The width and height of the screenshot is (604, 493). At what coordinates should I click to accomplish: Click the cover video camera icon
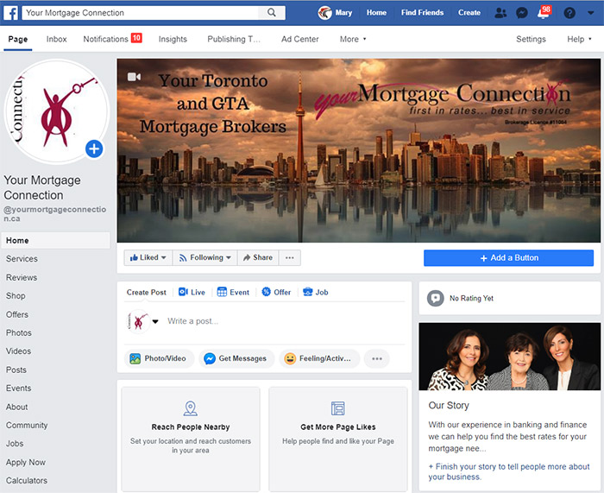click(134, 77)
